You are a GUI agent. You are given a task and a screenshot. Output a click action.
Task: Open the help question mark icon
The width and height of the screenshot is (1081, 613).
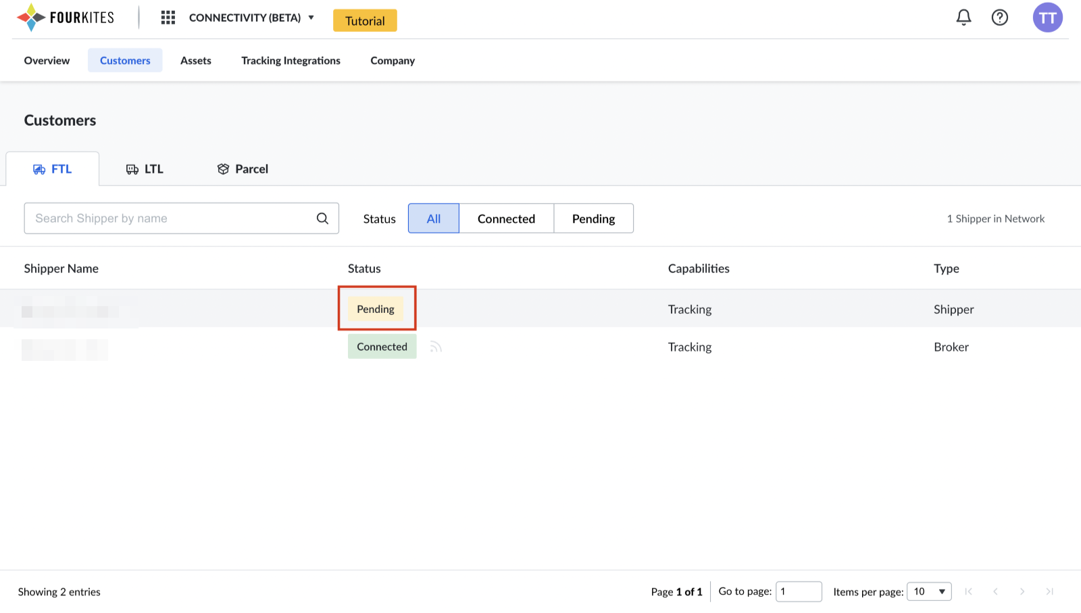999,18
